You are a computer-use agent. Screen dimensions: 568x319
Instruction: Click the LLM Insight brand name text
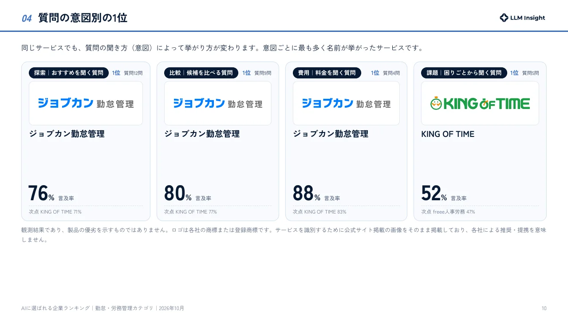(x=528, y=18)
